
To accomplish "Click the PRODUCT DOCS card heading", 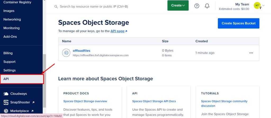I will (76, 93).
